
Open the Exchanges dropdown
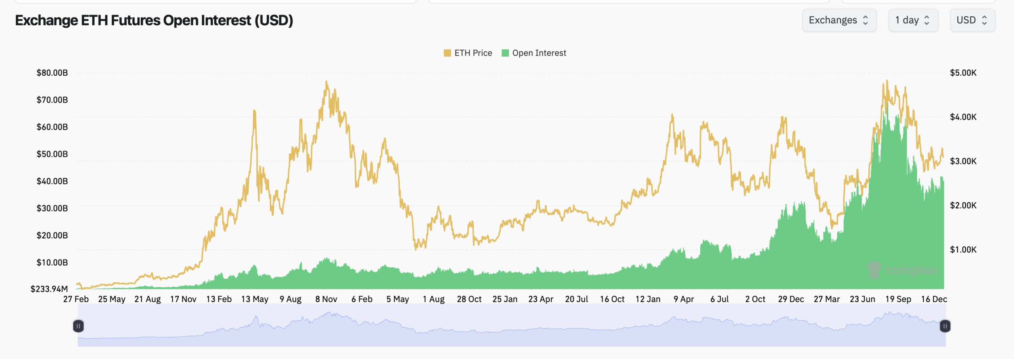[x=839, y=20]
